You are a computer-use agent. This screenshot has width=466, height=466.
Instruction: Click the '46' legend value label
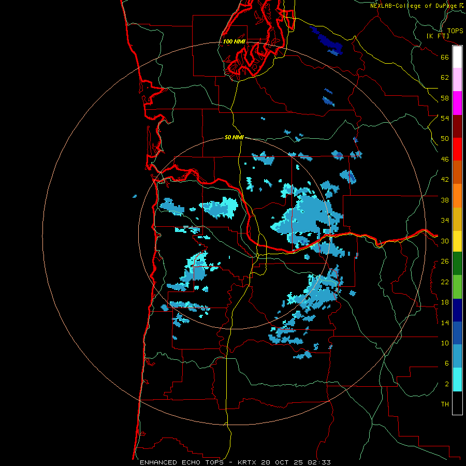(x=445, y=159)
